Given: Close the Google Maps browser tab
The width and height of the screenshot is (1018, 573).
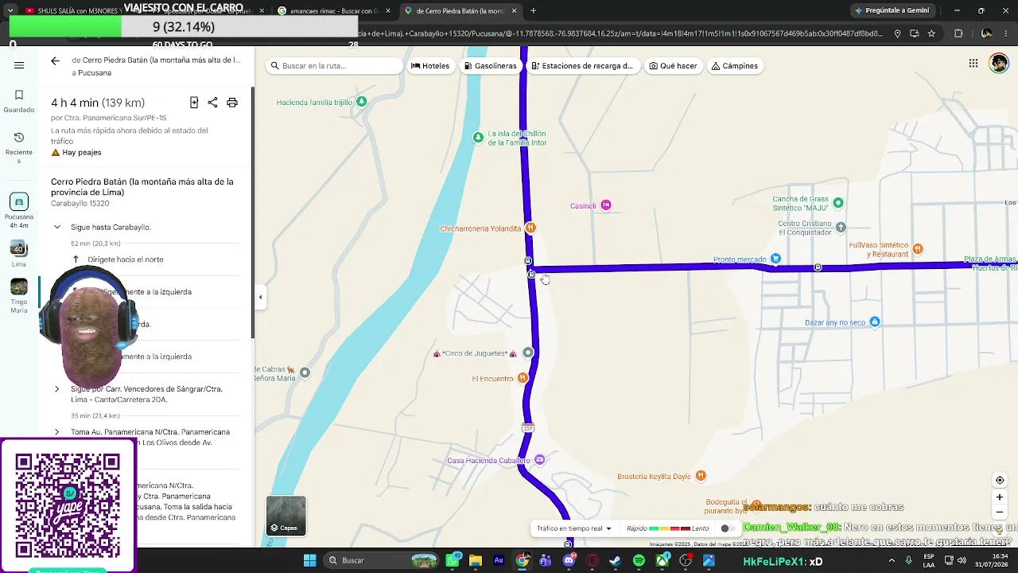Looking at the screenshot, I should point(514,11).
